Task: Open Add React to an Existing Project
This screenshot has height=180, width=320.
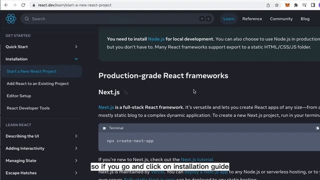Action: [x=37, y=83]
